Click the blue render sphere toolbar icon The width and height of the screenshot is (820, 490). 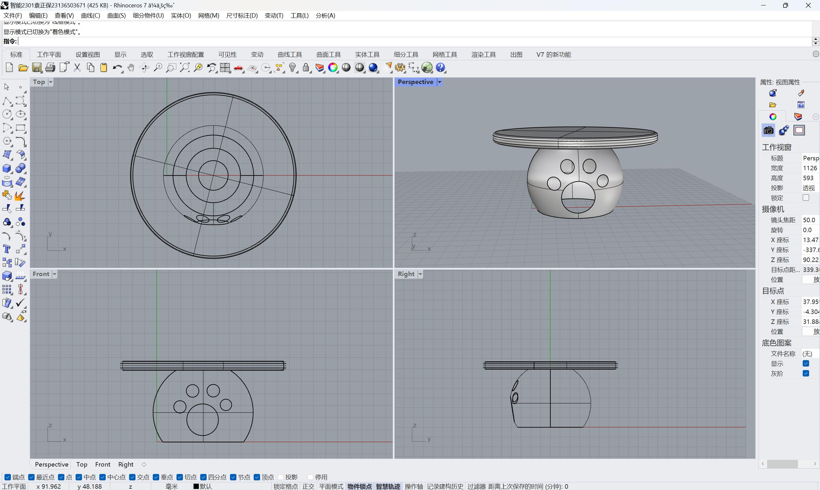(373, 68)
